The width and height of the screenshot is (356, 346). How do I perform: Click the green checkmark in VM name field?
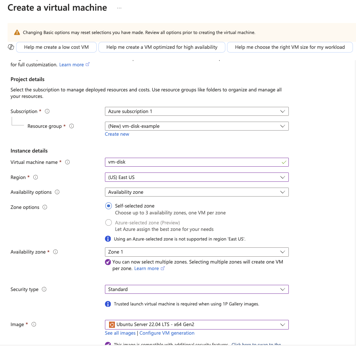pyautogui.click(x=284, y=163)
